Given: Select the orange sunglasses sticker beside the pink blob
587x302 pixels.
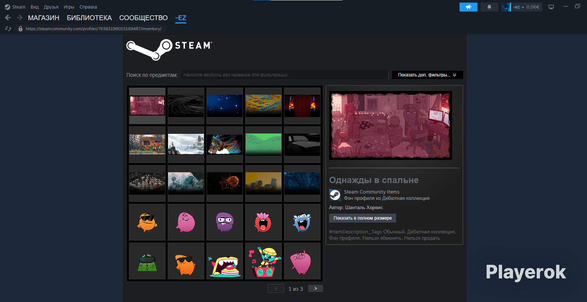Looking at the screenshot, I should pos(147,222).
